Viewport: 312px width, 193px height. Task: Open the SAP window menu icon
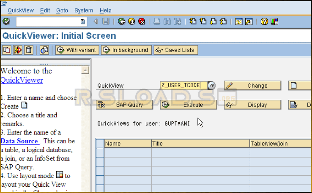coord(4,3)
